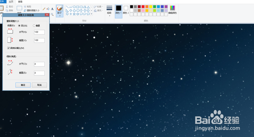Select the Magnifier tool

(52, 15)
